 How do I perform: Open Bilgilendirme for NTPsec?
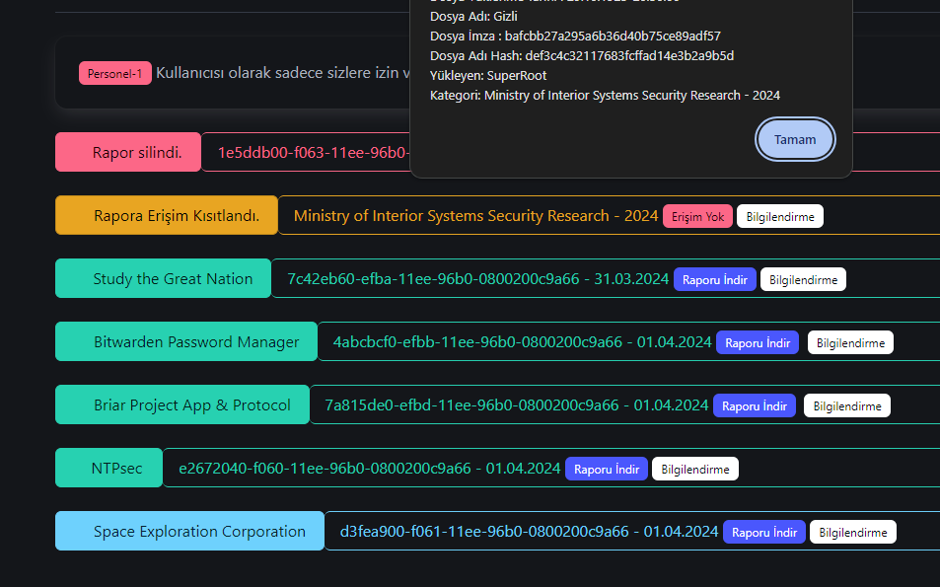pos(695,469)
